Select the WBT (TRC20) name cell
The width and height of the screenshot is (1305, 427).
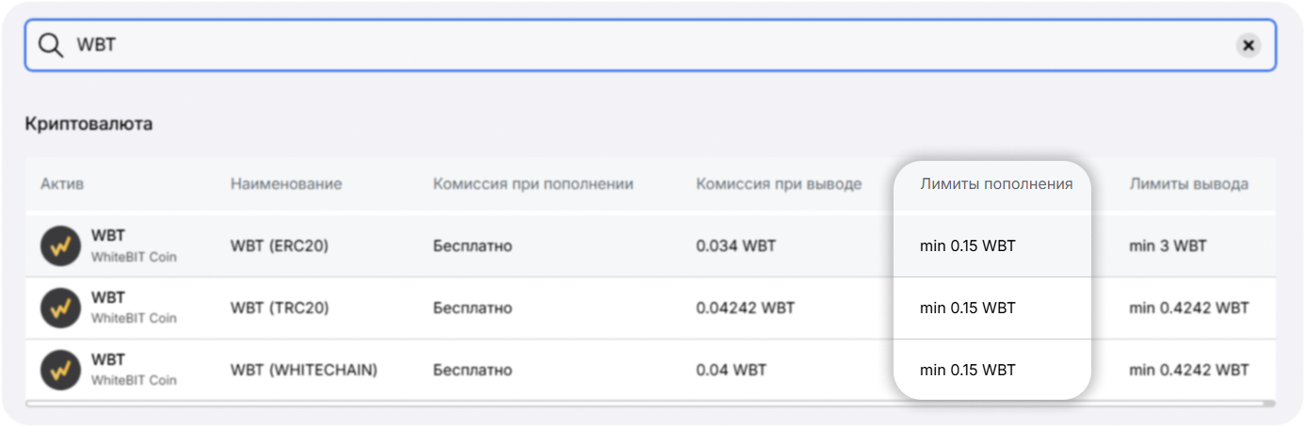(x=279, y=308)
